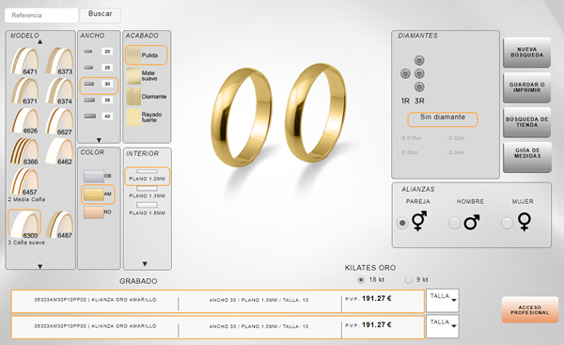Click the Sin diamante option
The width and height of the screenshot is (564, 345).
coord(443,119)
